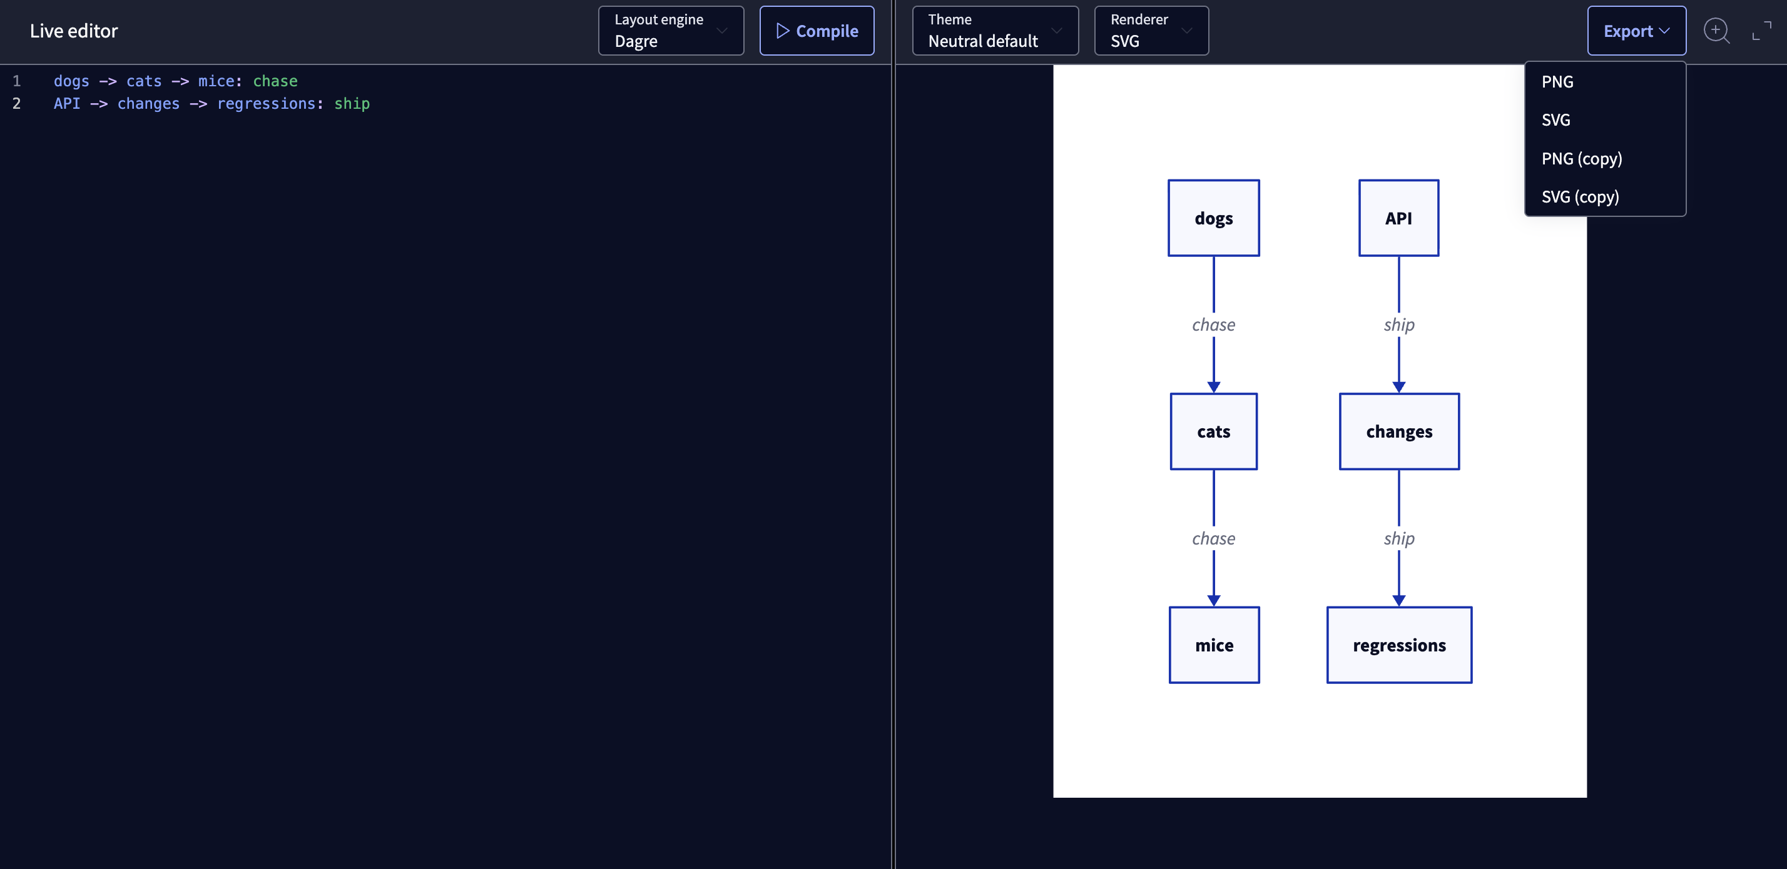Click the mice node in diagram

(x=1213, y=645)
